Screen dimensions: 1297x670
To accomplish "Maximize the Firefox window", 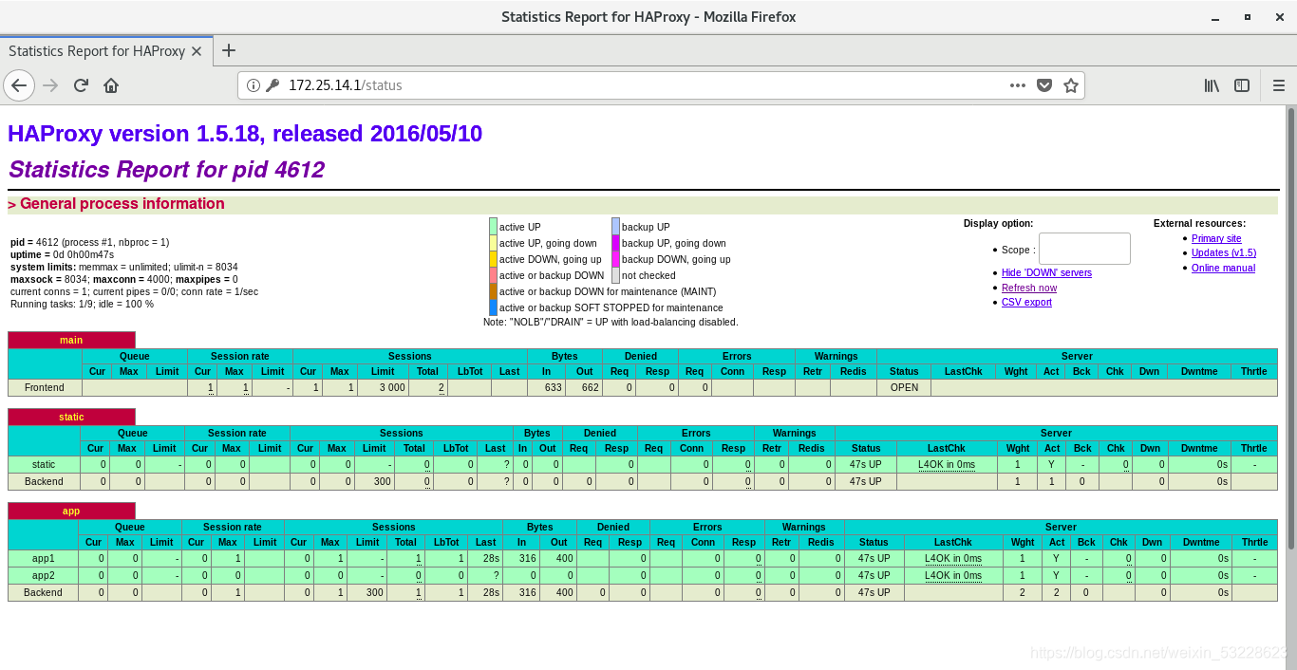I will pos(1247,17).
